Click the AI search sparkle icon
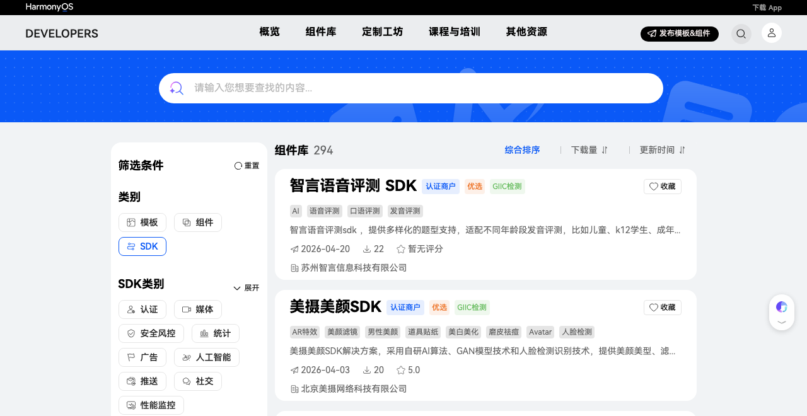 (x=177, y=88)
